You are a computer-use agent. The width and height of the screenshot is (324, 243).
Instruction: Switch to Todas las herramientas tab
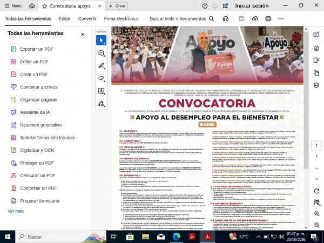click(x=28, y=19)
